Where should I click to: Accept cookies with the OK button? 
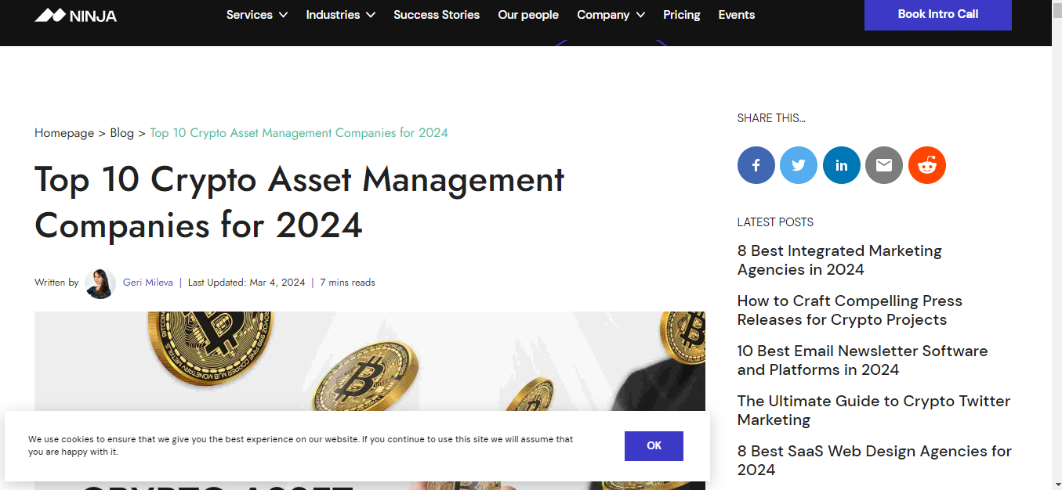(x=654, y=445)
